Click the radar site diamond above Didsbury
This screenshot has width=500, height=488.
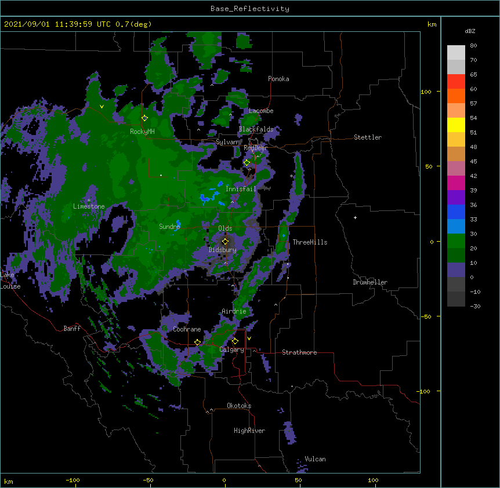pyautogui.click(x=225, y=242)
